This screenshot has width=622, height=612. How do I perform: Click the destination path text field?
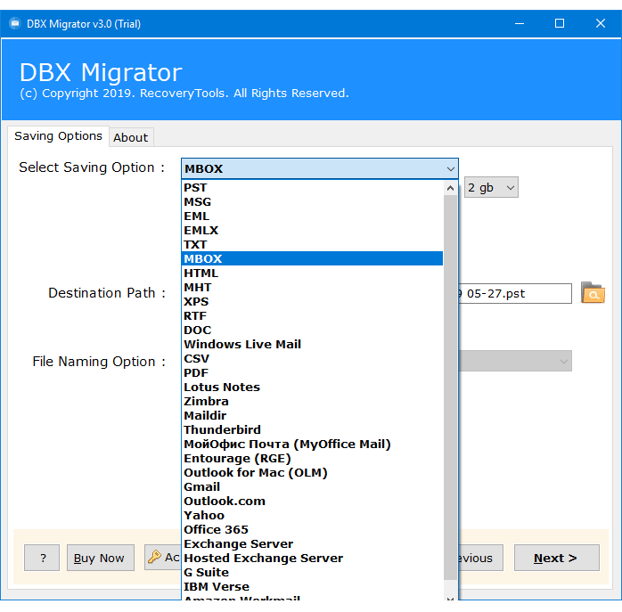(515, 293)
